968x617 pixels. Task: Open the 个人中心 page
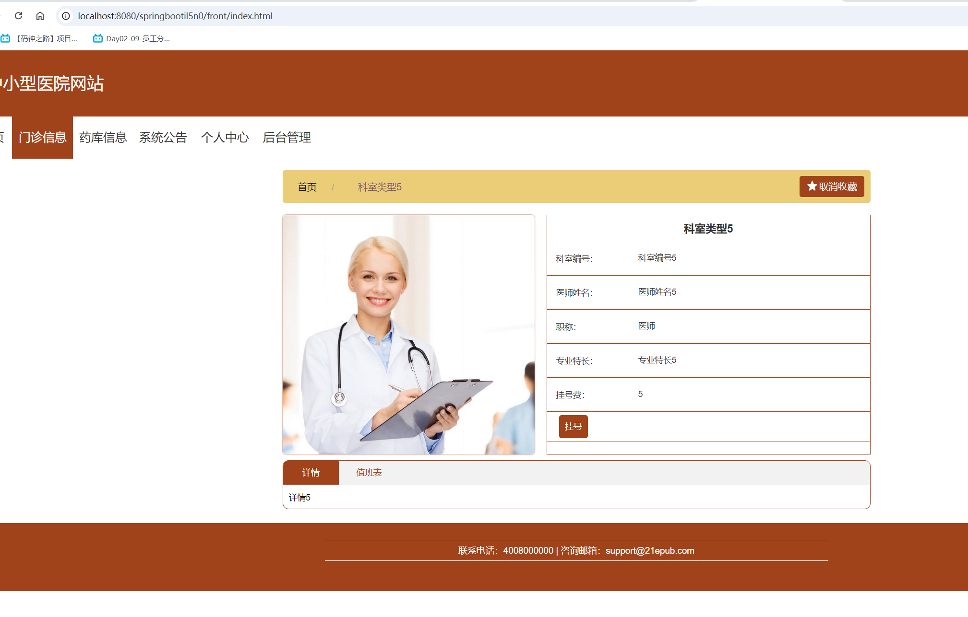click(x=225, y=138)
